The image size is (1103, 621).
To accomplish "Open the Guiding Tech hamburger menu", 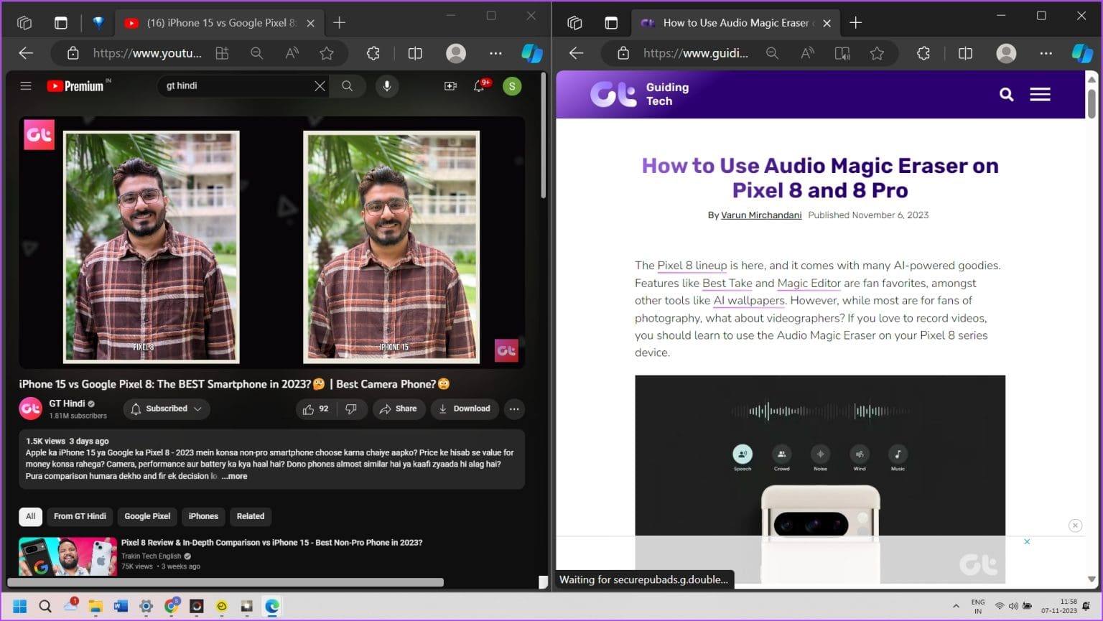I will [x=1040, y=94].
